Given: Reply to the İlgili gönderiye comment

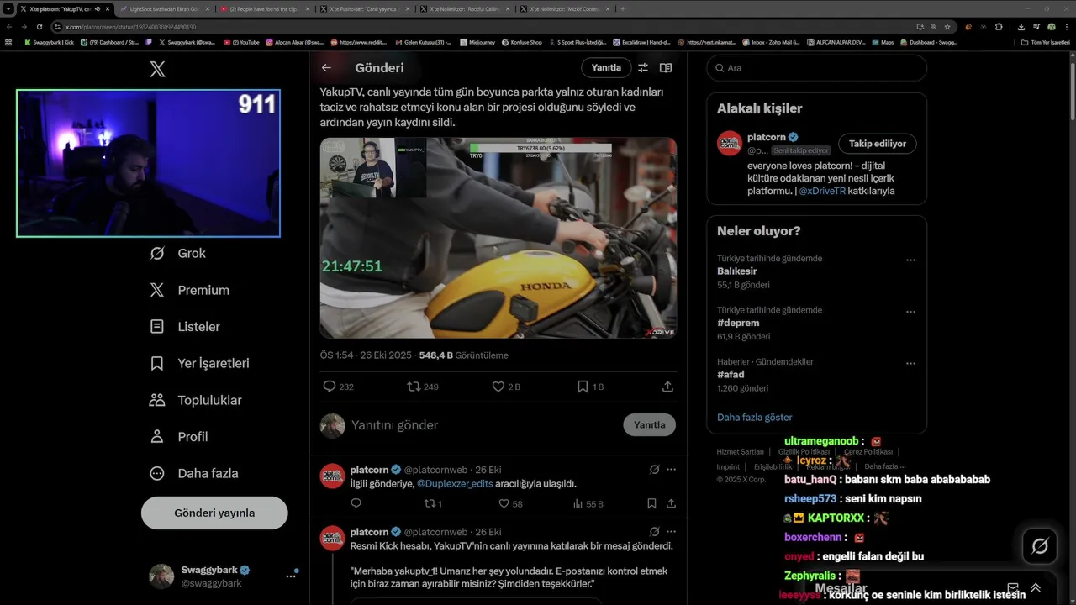Looking at the screenshot, I should click(356, 503).
